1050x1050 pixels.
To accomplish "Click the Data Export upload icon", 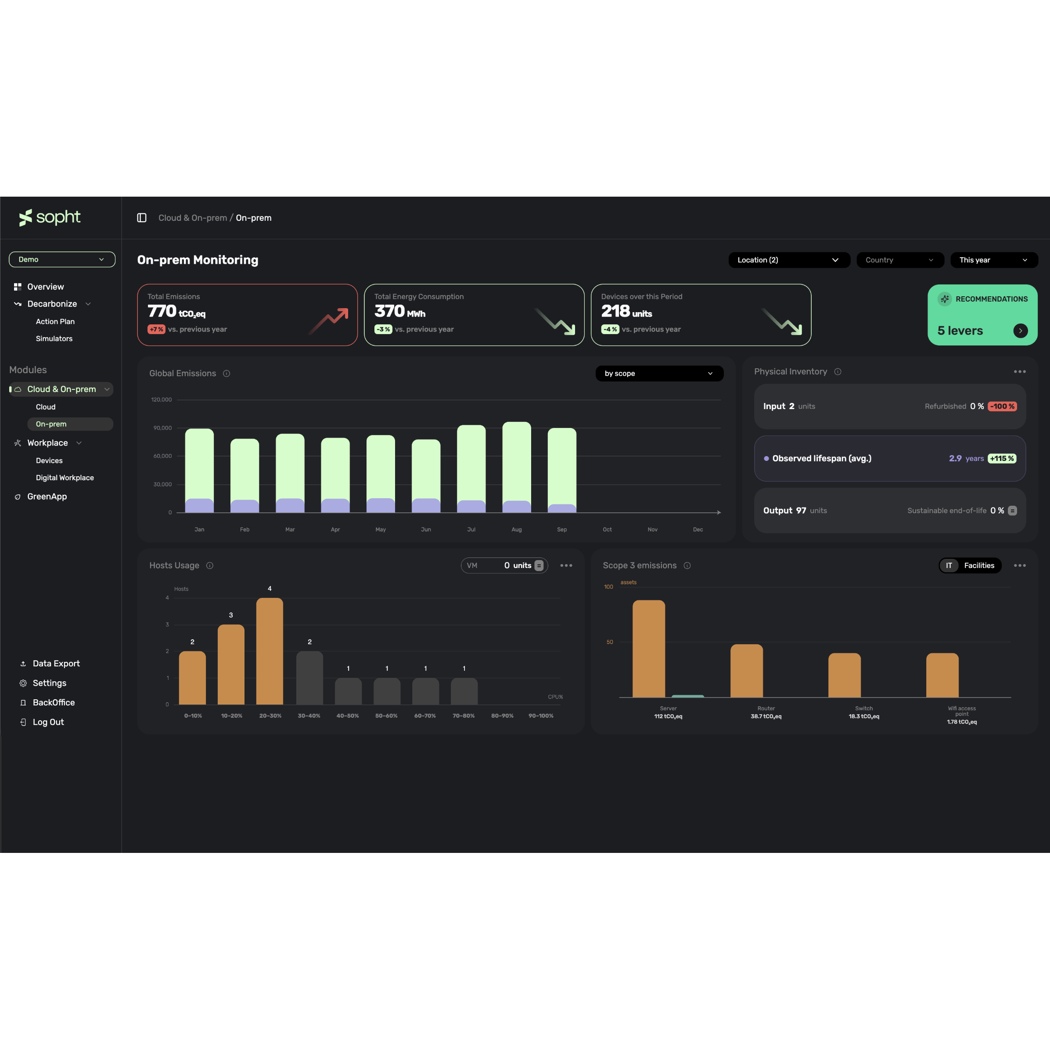I will click(x=23, y=664).
